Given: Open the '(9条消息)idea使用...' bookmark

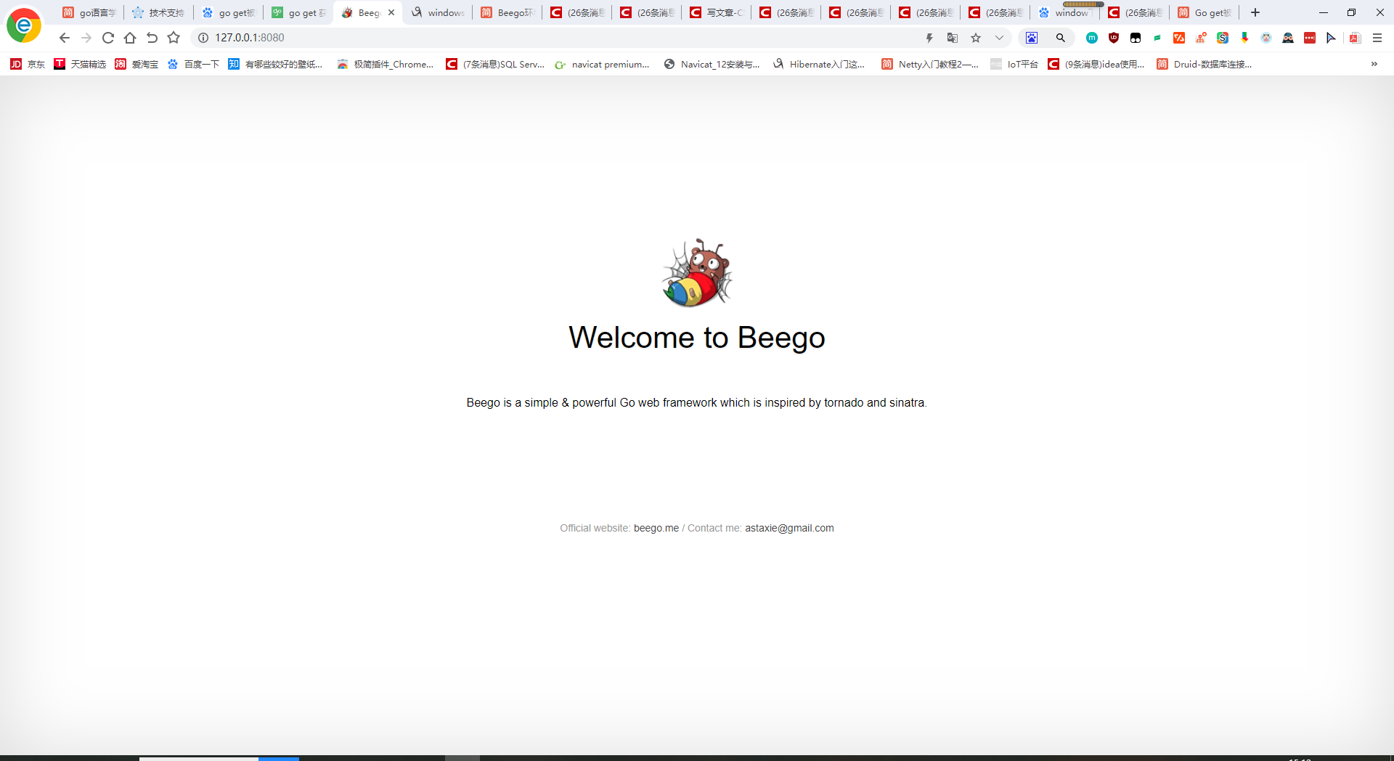Looking at the screenshot, I should tap(1096, 64).
